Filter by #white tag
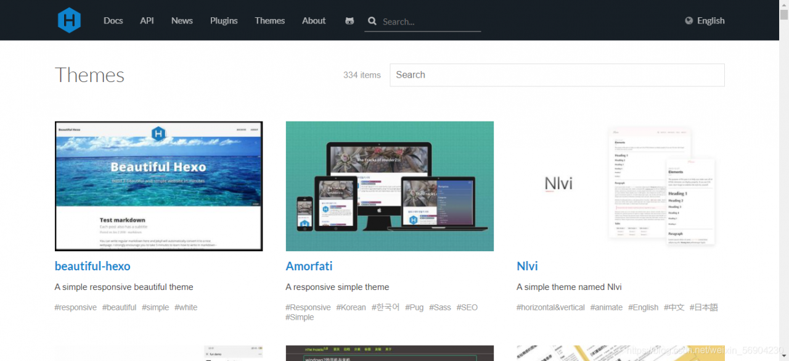The height and width of the screenshot is (361, 789). click(x=186, y=307)
